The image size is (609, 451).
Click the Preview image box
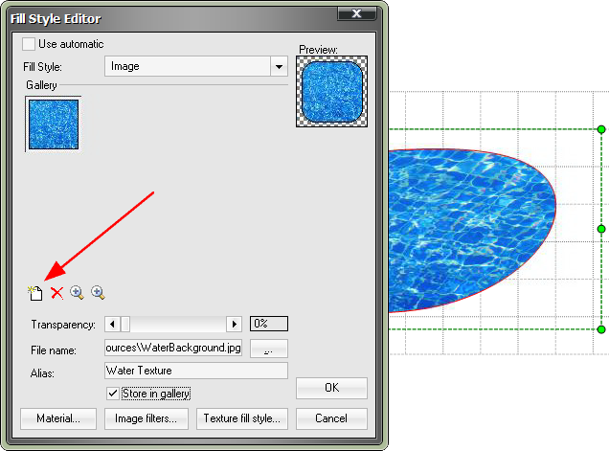[331, 91]
